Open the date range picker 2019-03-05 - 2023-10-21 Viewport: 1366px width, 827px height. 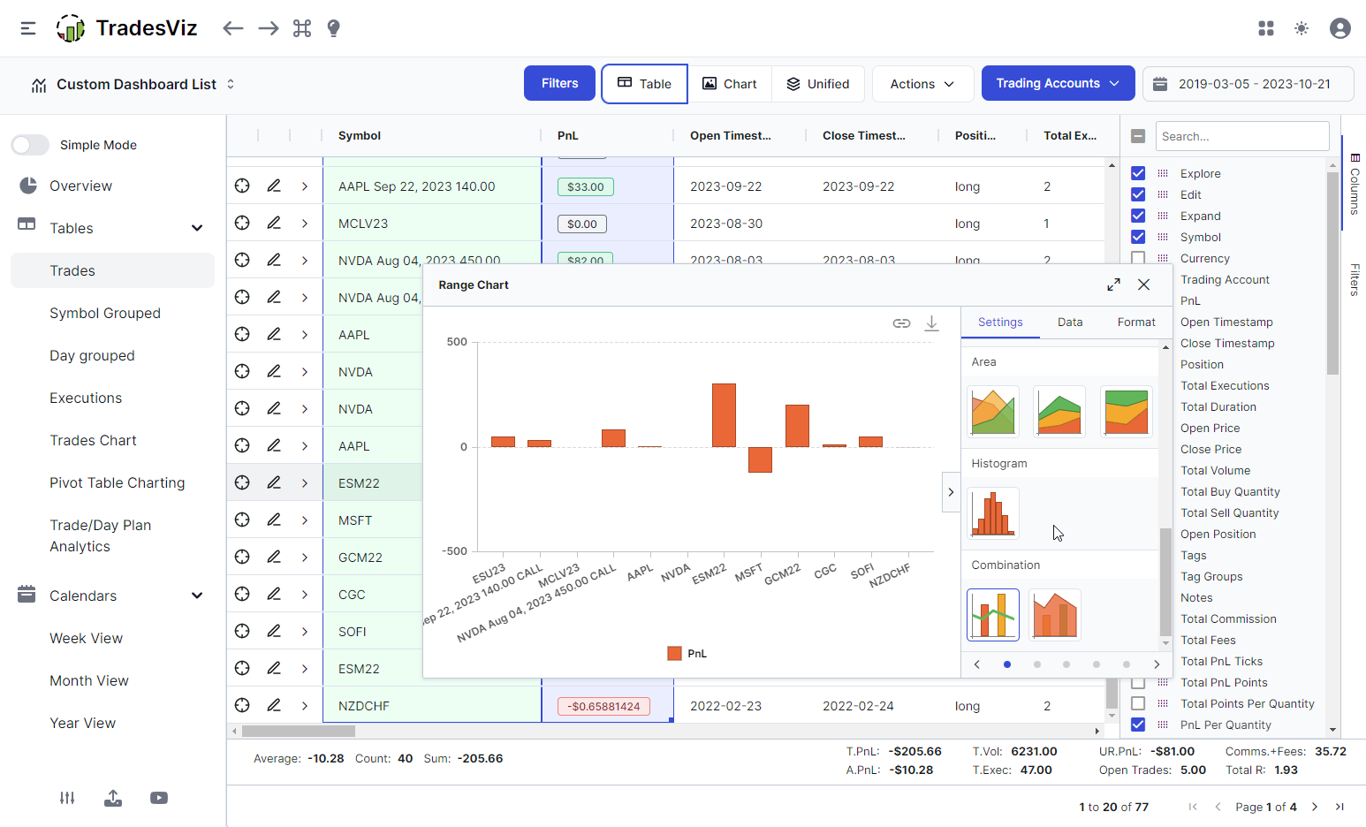1248,84
